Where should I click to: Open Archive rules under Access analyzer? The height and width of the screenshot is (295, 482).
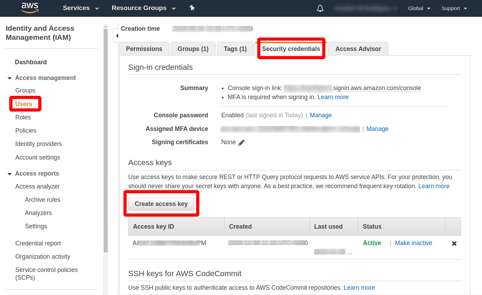[x=43, y=200]
